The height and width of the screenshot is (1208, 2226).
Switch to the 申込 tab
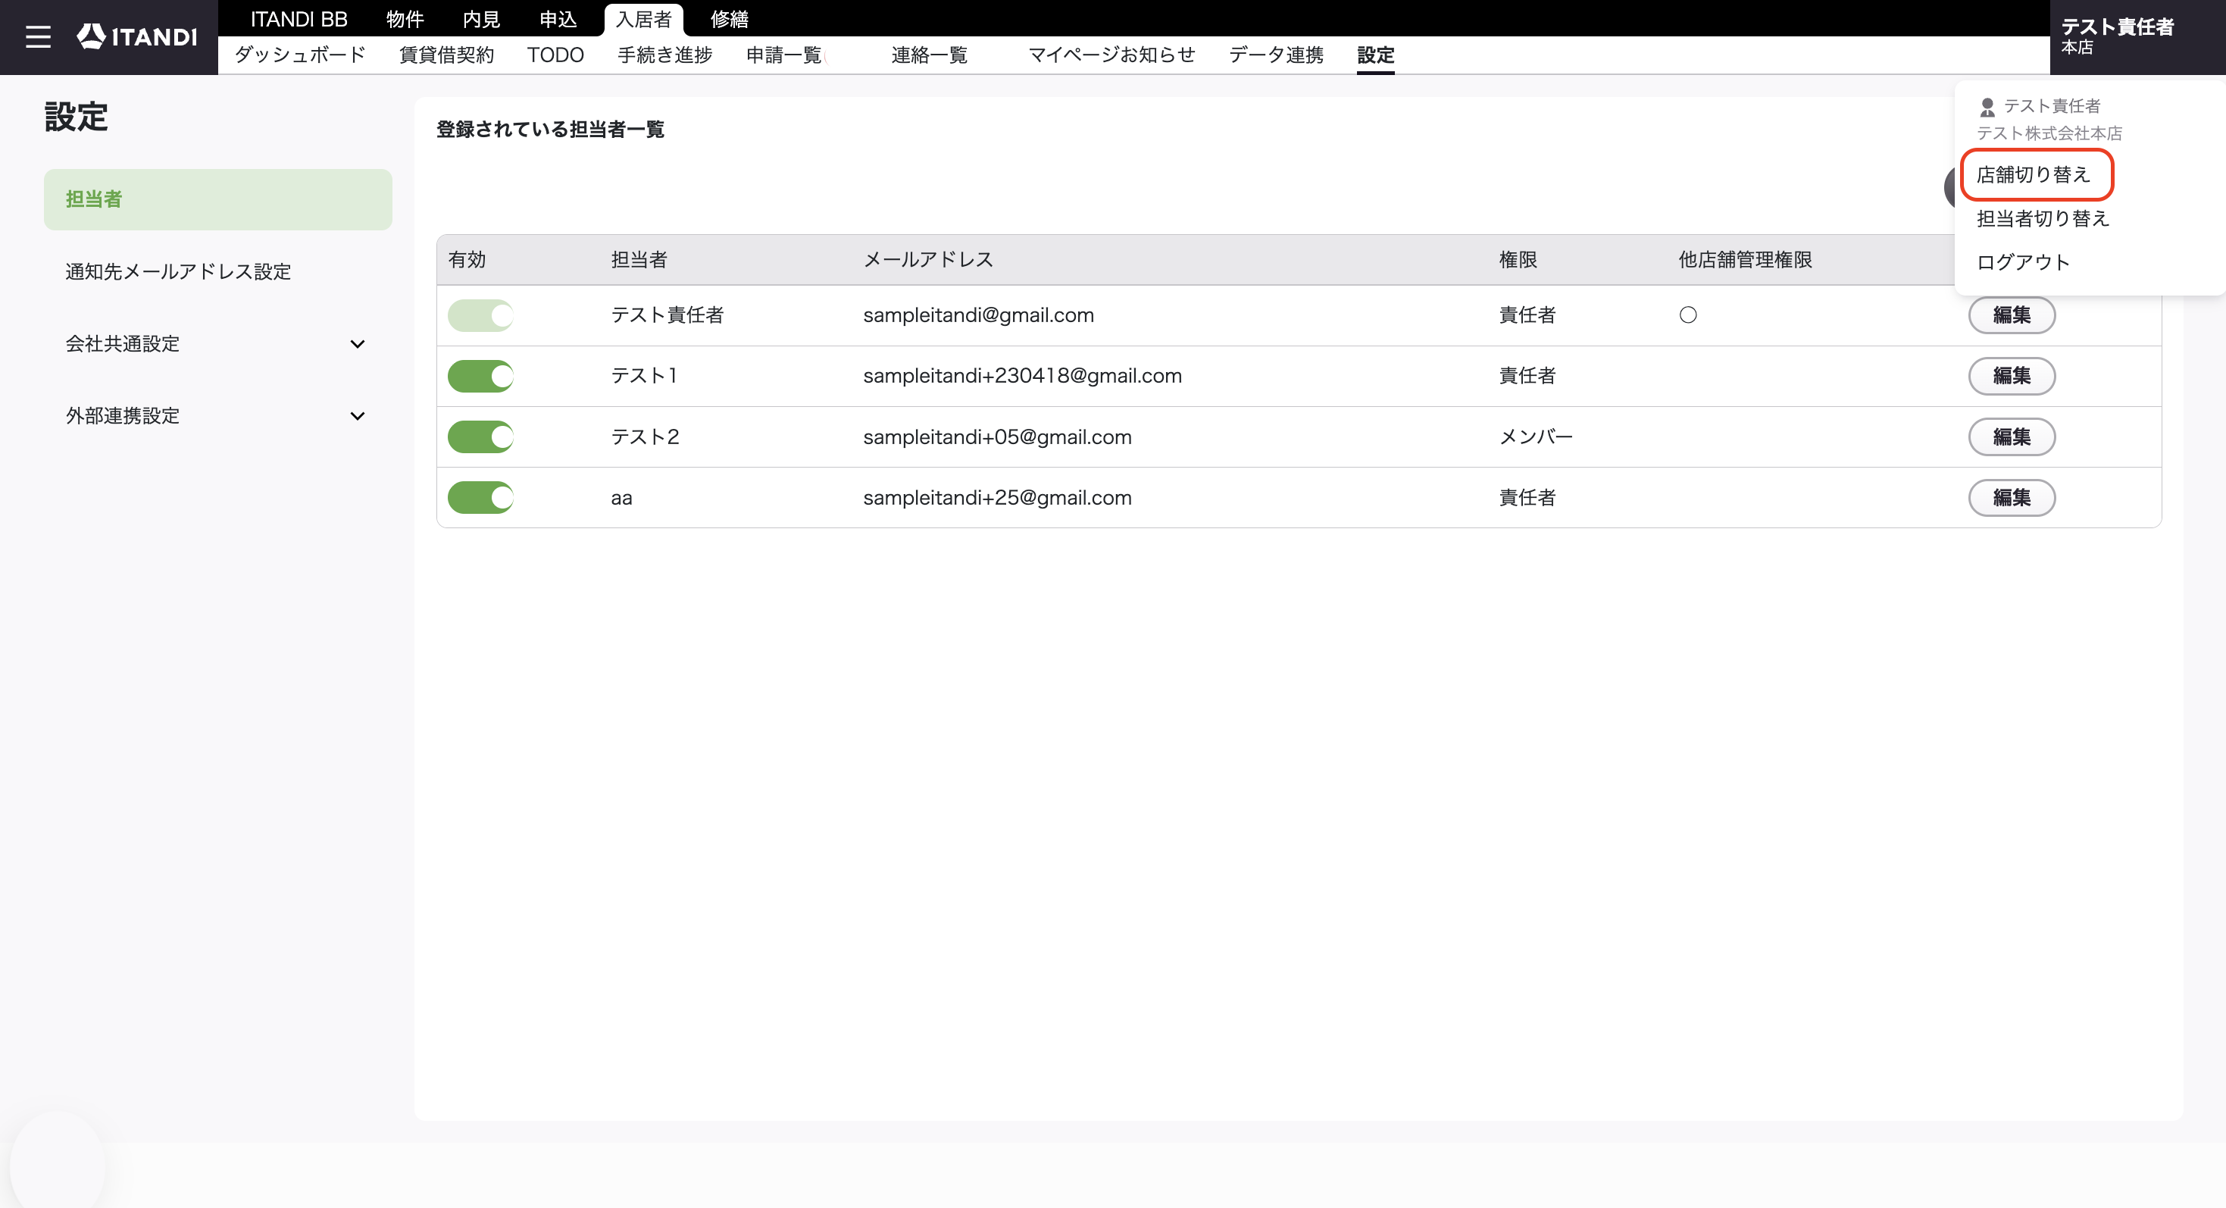click(558, 19)
